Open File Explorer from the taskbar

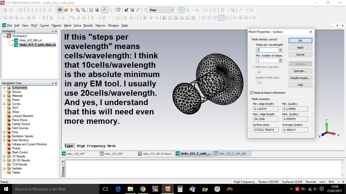[x=130, y=189]
